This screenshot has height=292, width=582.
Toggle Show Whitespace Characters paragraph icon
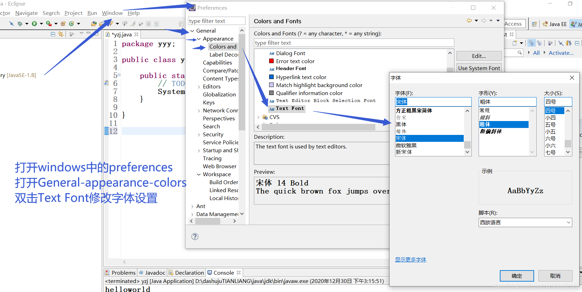tap(156, 24)
